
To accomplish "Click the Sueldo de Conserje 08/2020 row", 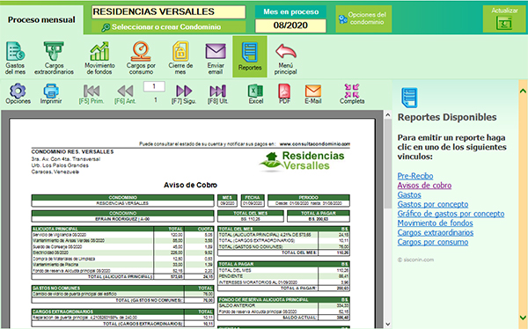I will click(x=122, y=246).
